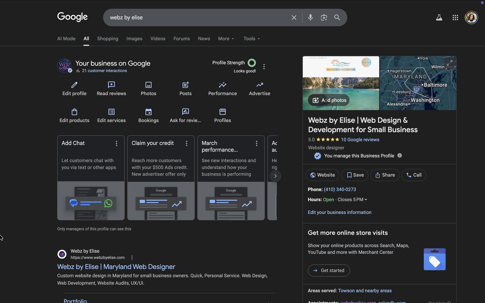Expand the map thumbnail
Image resolution: width=485 pixels, height=303 pixels.
pyautogui.click(x=449, y=63)
